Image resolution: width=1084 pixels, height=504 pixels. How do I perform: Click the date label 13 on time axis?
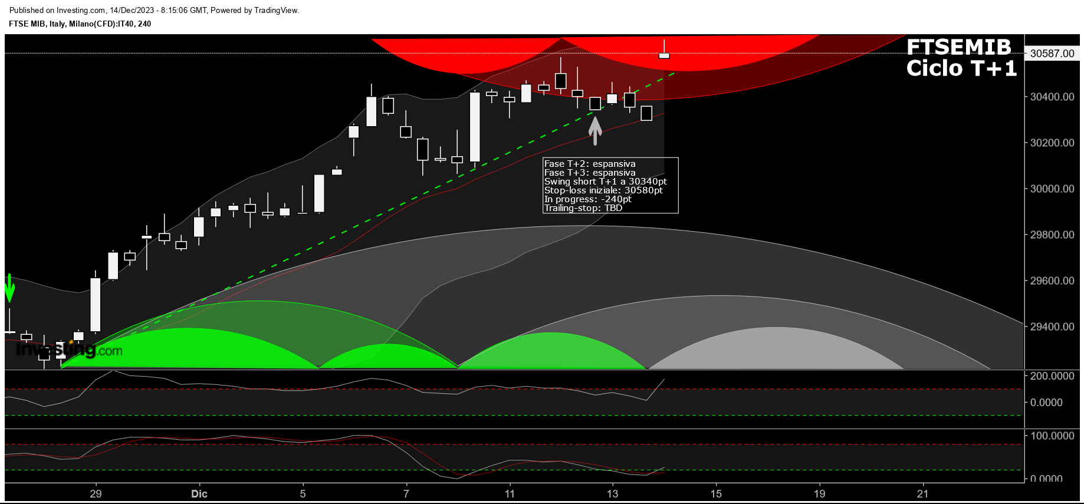tap(613, 493)
